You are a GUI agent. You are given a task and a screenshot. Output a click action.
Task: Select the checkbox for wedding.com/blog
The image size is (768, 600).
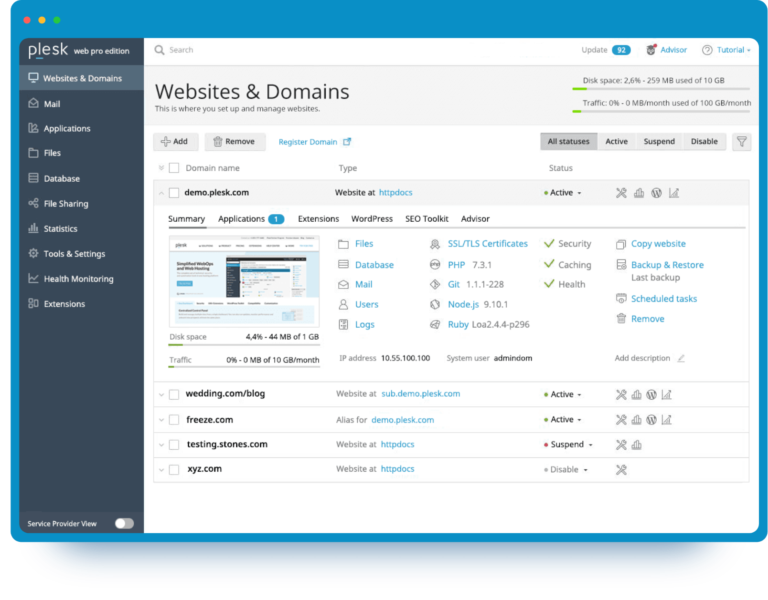point(174,394)
